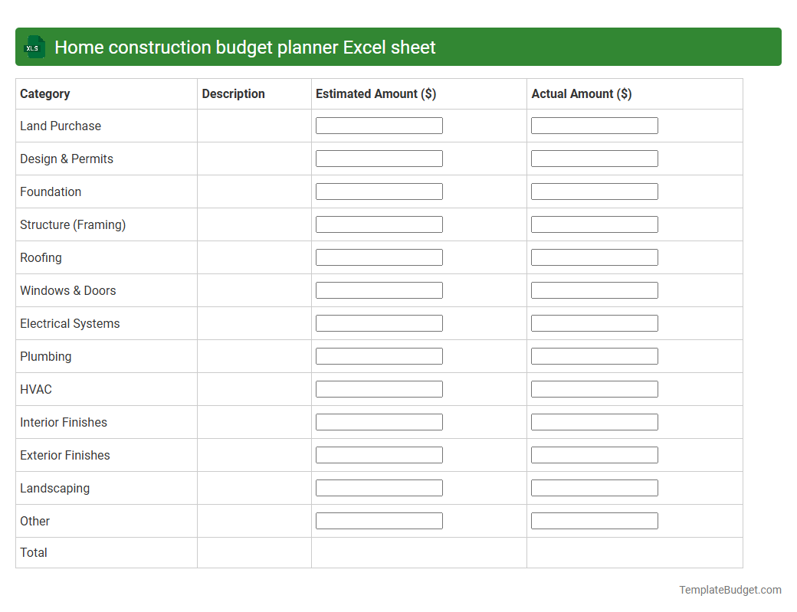The width and height of the screenshot is (797, 612).
Task: Select the Description column header
Action: 233,93
